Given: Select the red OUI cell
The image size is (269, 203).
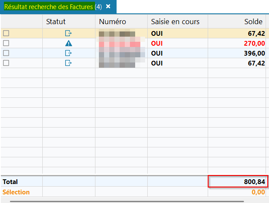Looking at the screenshot, I should (x=157, y=43).
